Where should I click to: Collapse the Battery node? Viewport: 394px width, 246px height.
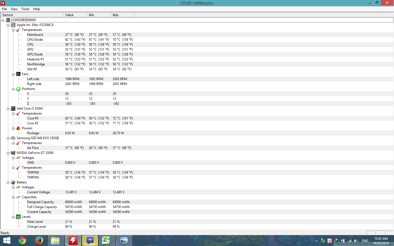pos(8,183)
